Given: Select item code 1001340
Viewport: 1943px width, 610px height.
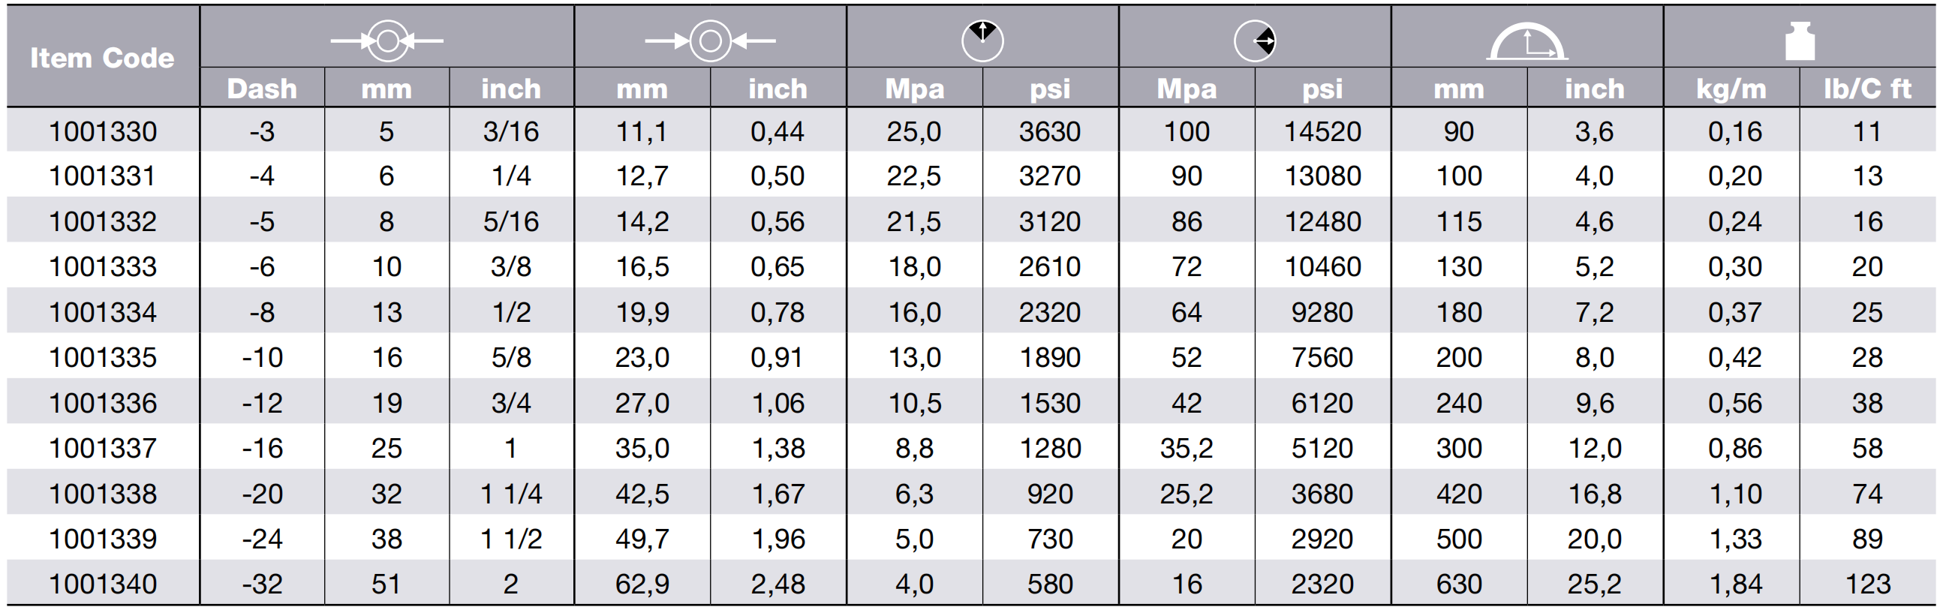Looking at the screenshot, I should [x=103, y=584].
